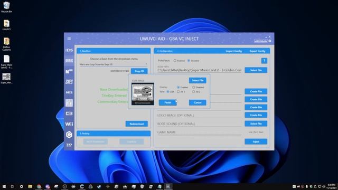Open Windows Start menu

pyautogui.click(x=4, y=186)
